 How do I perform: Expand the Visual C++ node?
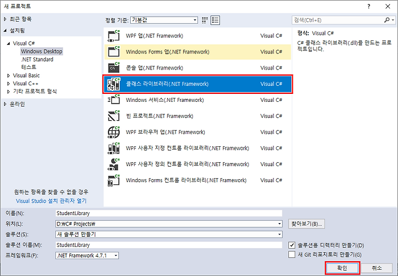[9, 84]
